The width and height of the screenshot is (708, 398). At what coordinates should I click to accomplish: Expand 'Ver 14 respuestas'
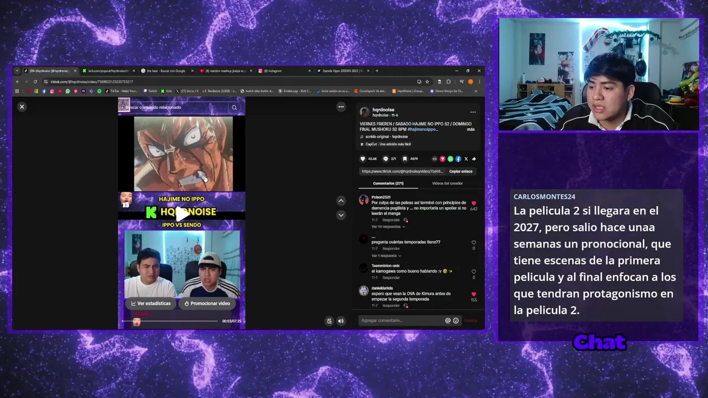point(388,227)
